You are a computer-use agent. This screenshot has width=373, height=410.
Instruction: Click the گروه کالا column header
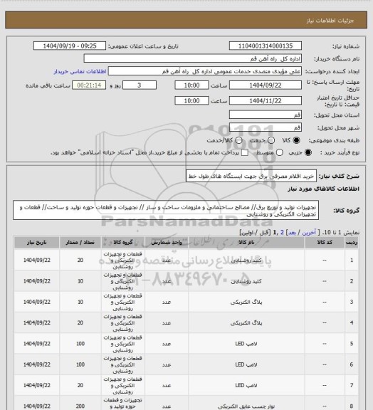pos(122,243)
